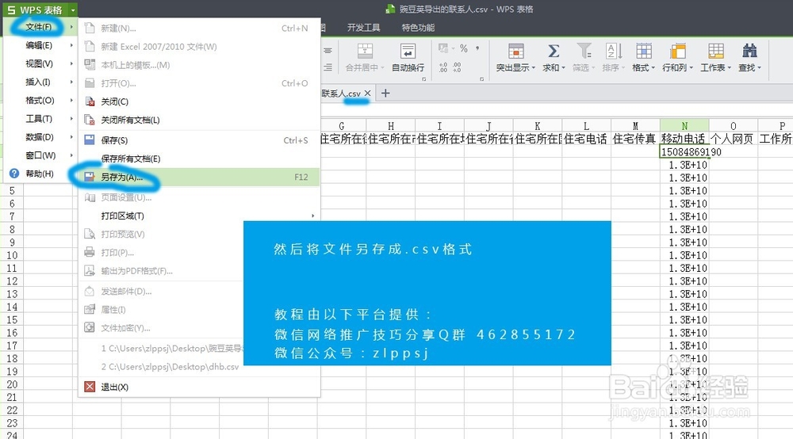The width and height of the screenshot is (793, 439).
Task: Click the 关闭(C) document icon
Action: [90, 101]
